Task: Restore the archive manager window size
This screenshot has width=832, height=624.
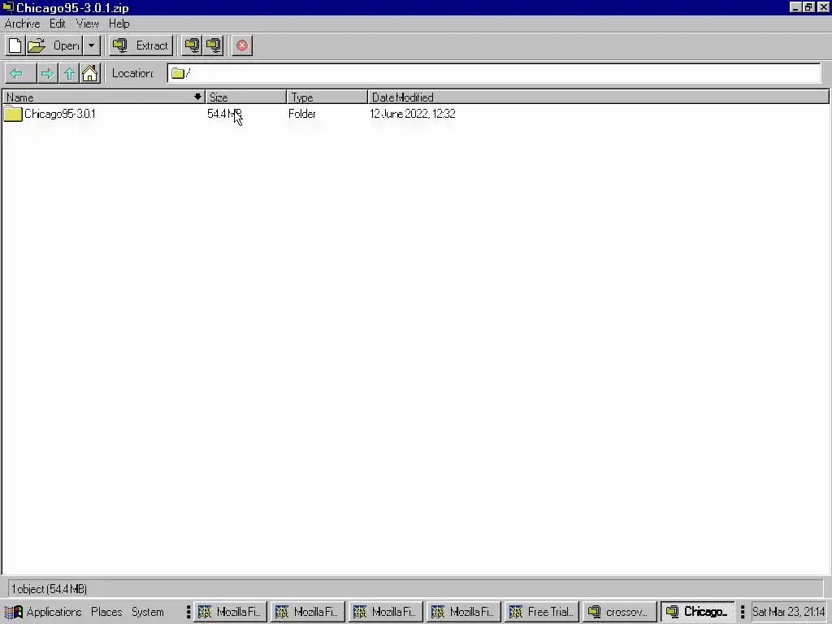Action: pos(808,7)
